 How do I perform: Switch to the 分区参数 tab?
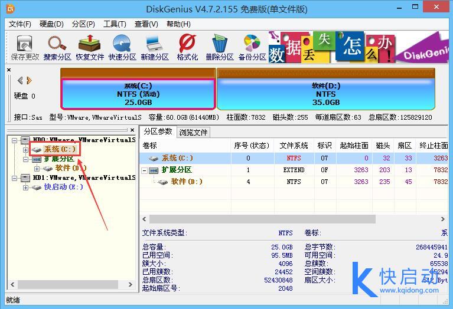pos(158,132)
